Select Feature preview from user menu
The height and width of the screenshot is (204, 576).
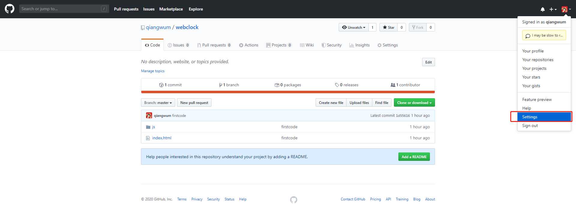(544, 99)
